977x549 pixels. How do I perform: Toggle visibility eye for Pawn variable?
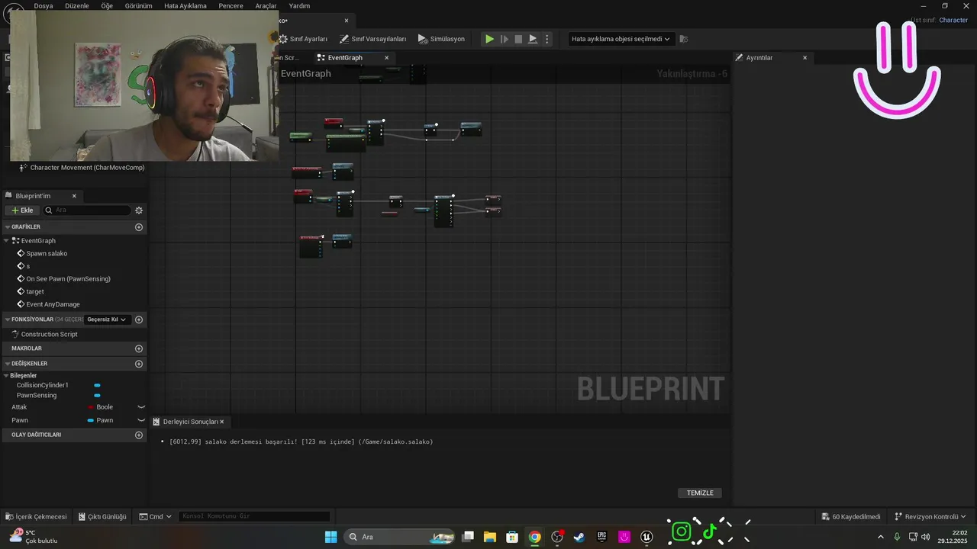[x=141, y=420]
